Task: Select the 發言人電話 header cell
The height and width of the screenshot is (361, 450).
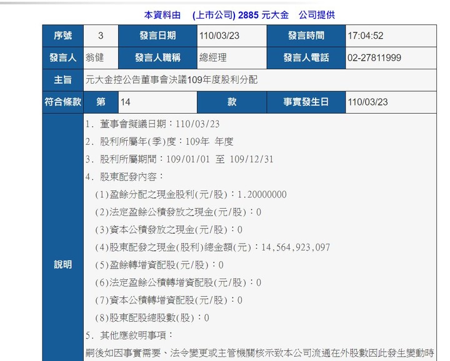Action: click(306, 58)
